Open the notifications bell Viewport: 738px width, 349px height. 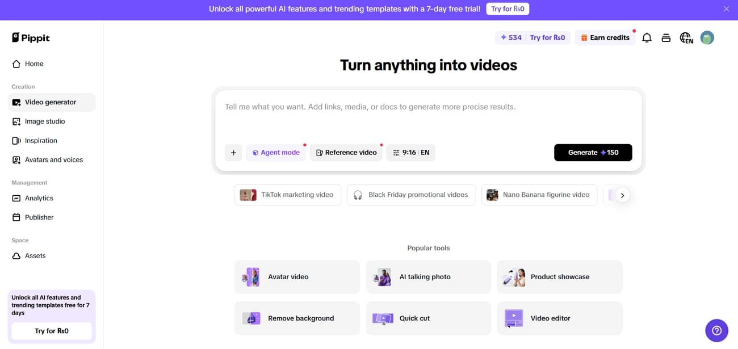(647, 37)
